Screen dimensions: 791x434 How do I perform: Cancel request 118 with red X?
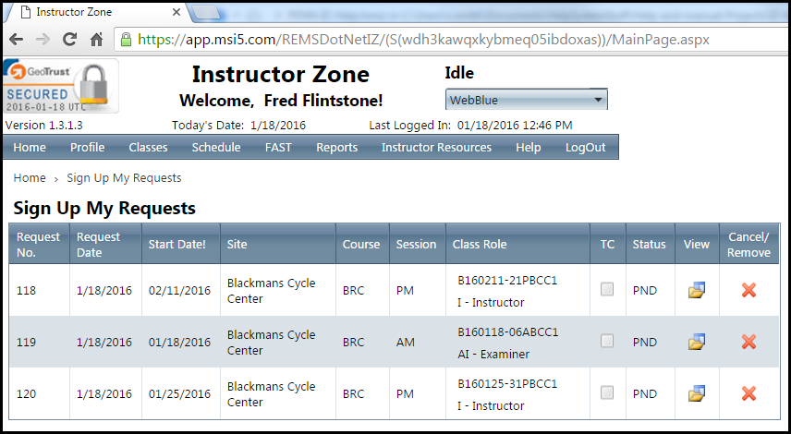(748, 291)
